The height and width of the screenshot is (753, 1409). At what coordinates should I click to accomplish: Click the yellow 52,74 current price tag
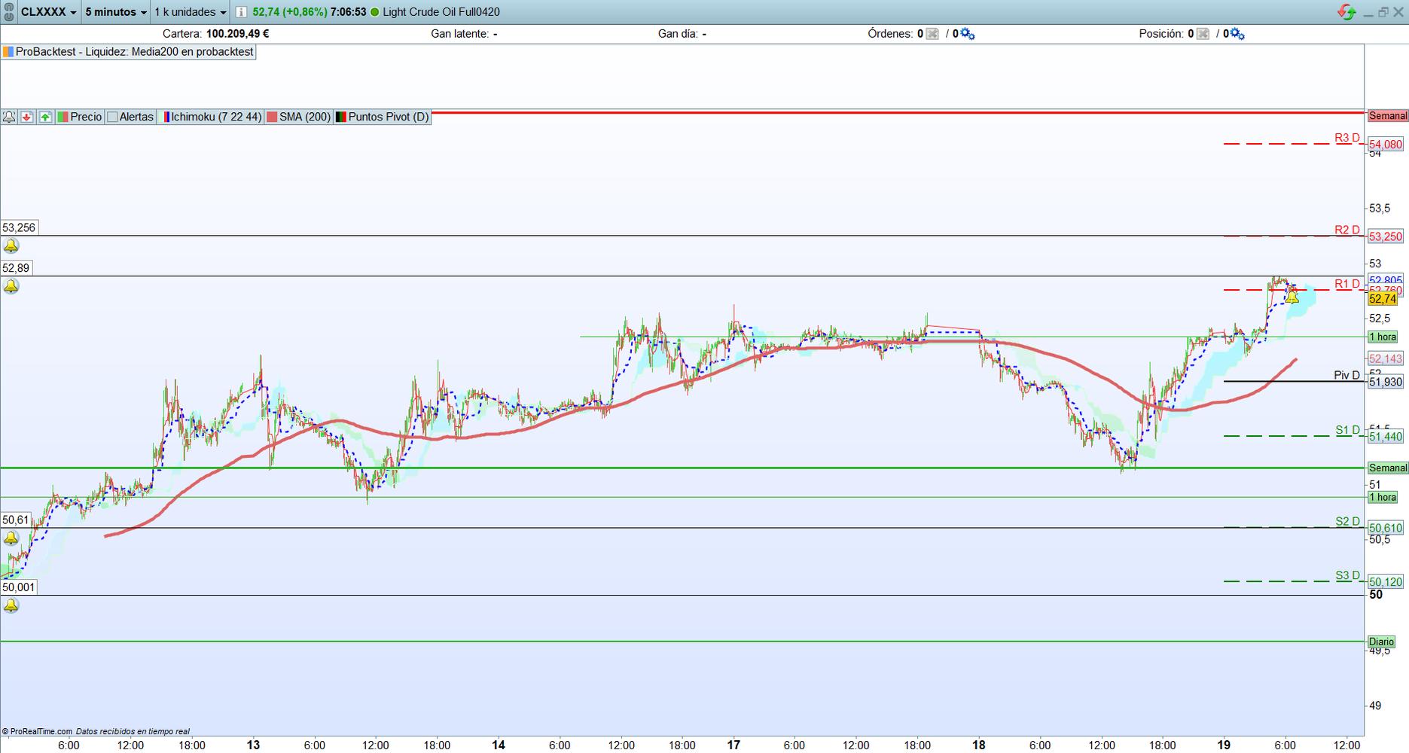pyautogui.click(x=1383, y=299)
